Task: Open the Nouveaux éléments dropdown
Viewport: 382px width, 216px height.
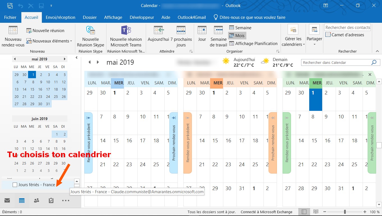Action: pos(49,41)
